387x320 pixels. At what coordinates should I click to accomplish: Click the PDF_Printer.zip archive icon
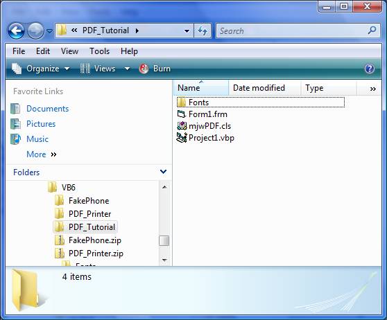pyautogui.click(x=60, y=254)
